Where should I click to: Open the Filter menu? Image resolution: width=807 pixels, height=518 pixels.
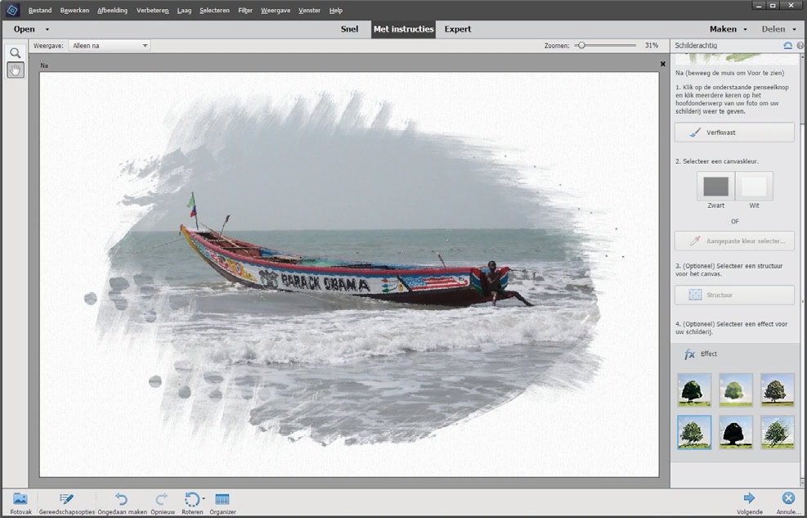(x=244, y=10)
